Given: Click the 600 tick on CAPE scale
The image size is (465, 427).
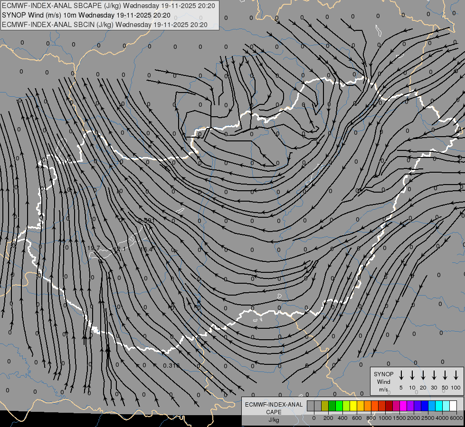Looking at the screenshot, I should [357, 418].
